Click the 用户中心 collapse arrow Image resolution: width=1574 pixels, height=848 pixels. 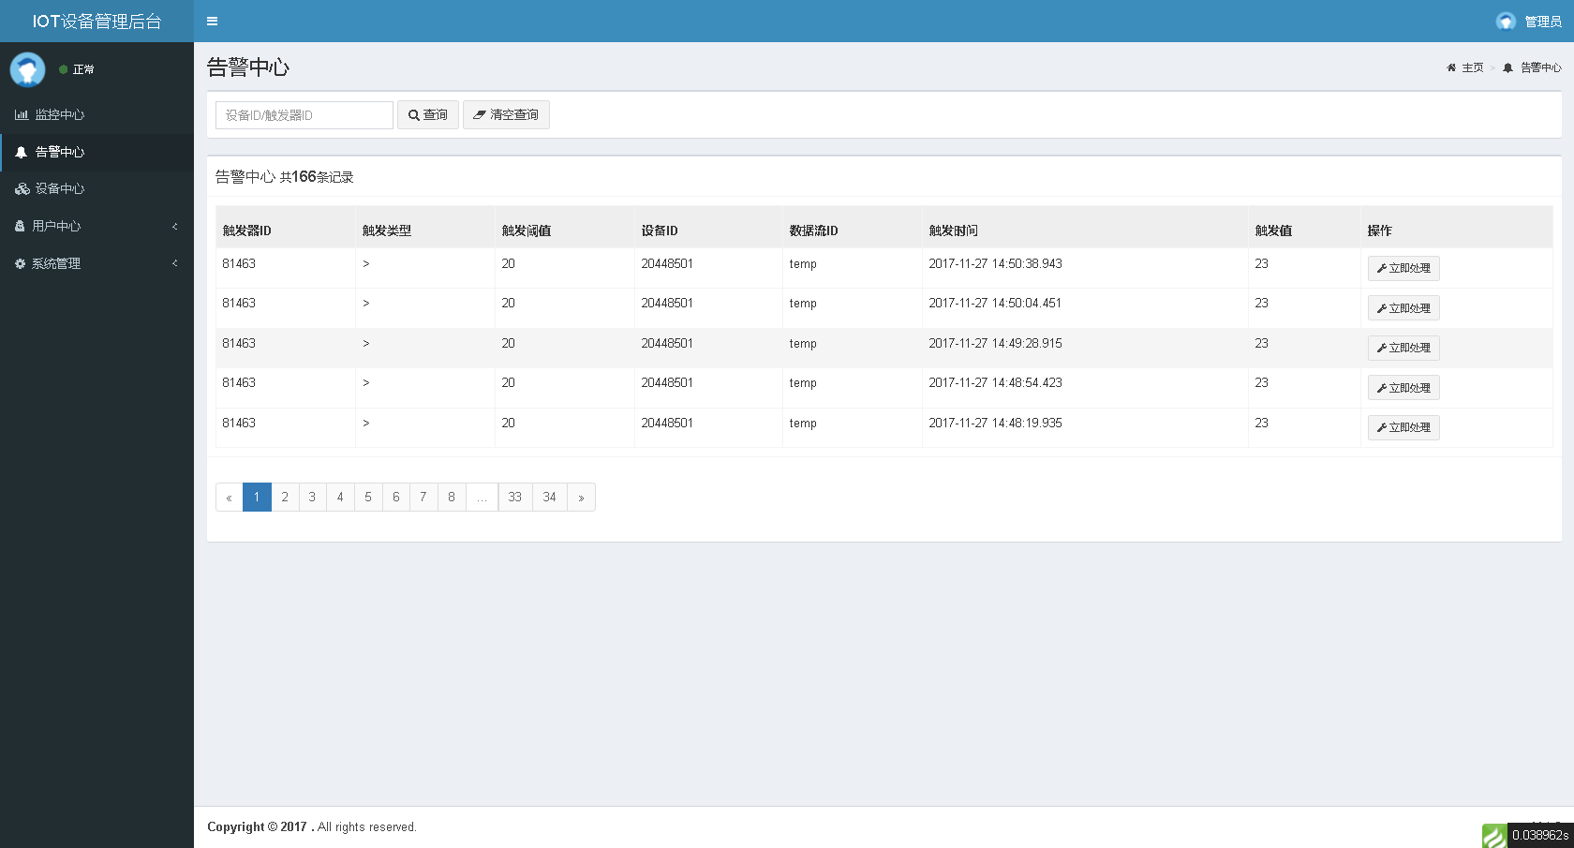[x=174, y=226]
